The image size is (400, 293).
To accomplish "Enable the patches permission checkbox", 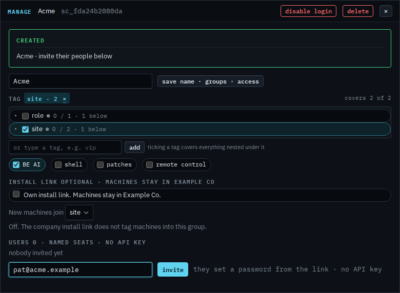I will coord(100,164).
